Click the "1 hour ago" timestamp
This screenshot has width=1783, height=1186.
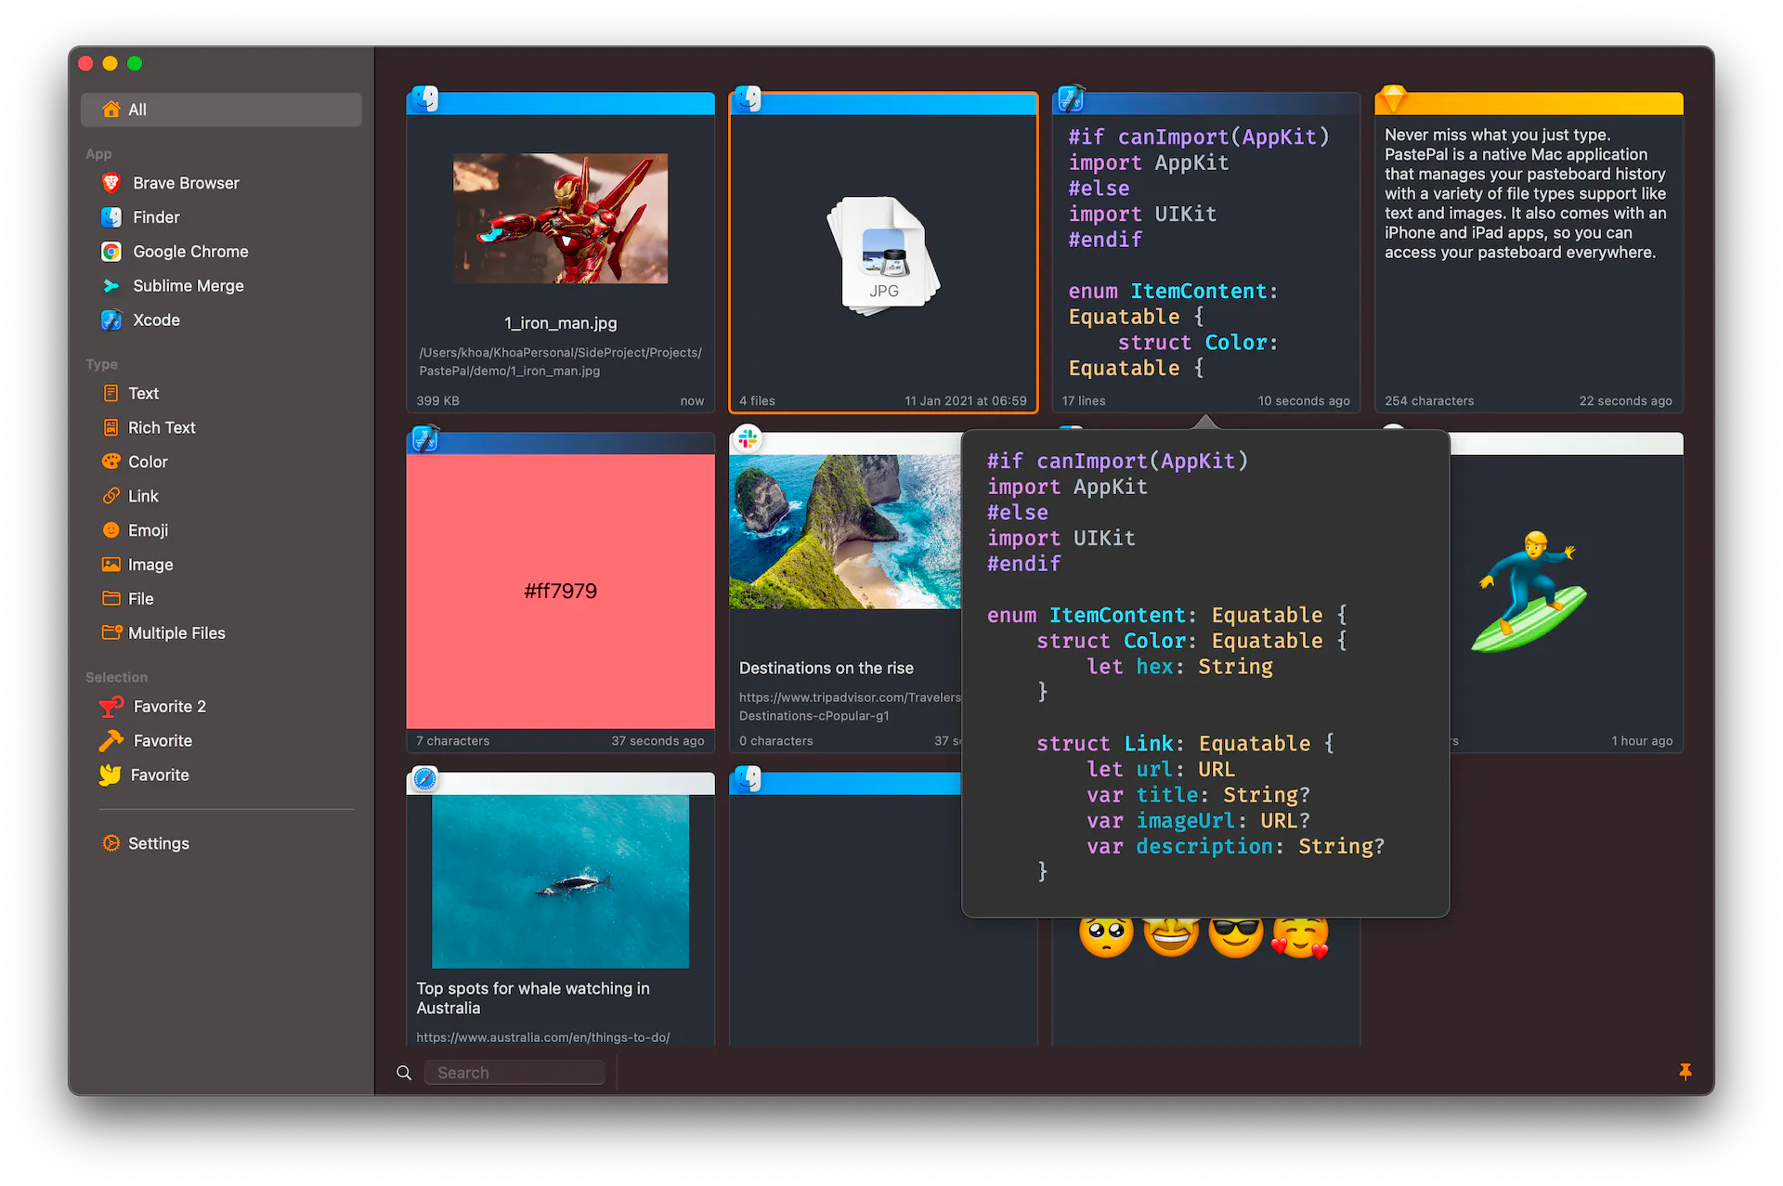pos(1642,741)
